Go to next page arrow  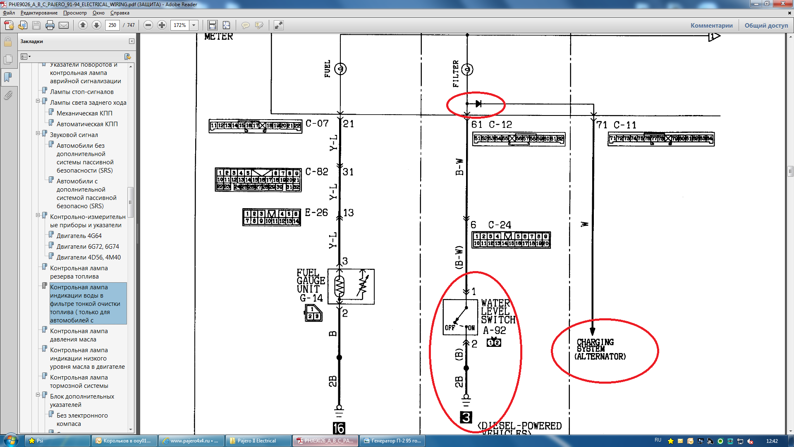pyautogui.click(x=96, y=25)
